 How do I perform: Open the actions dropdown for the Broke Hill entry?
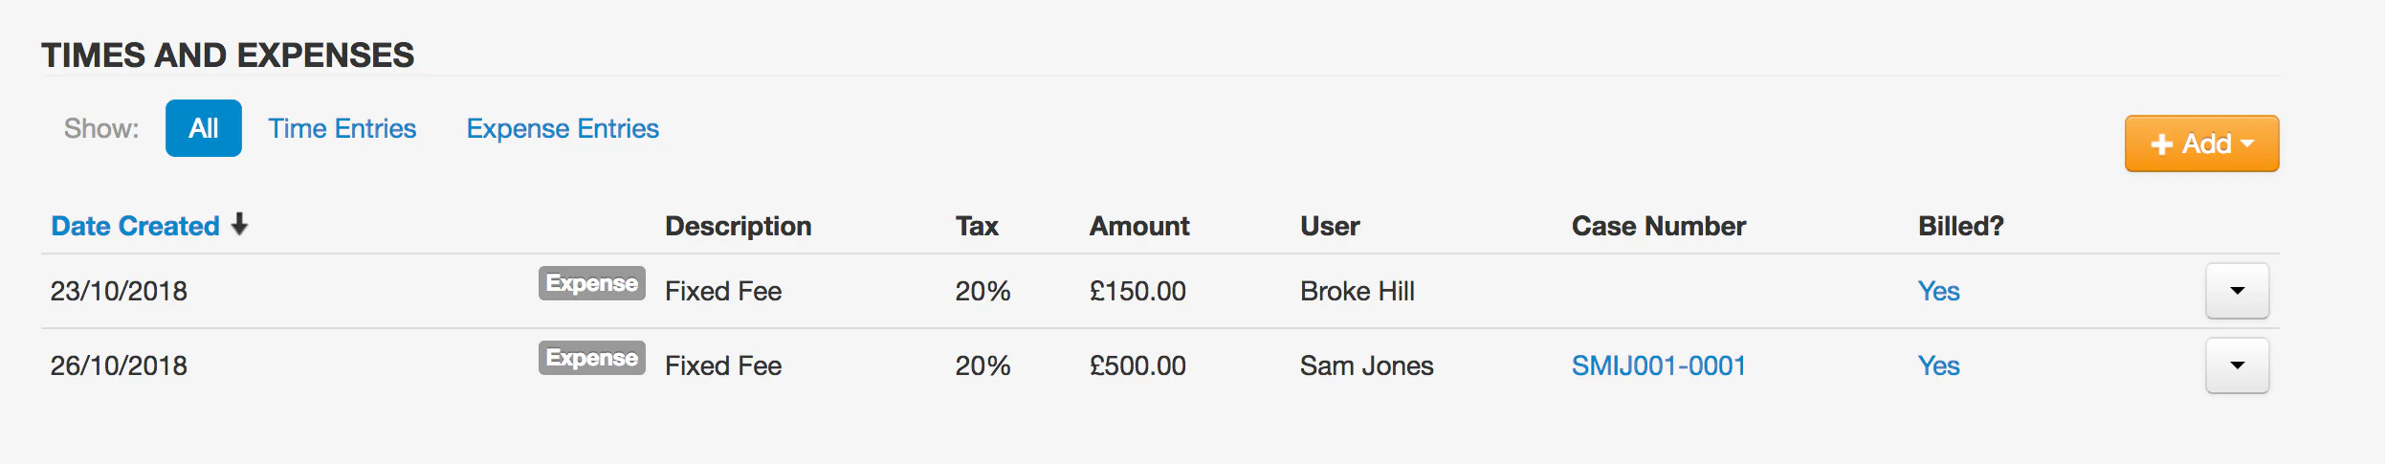pos(2237,291)
